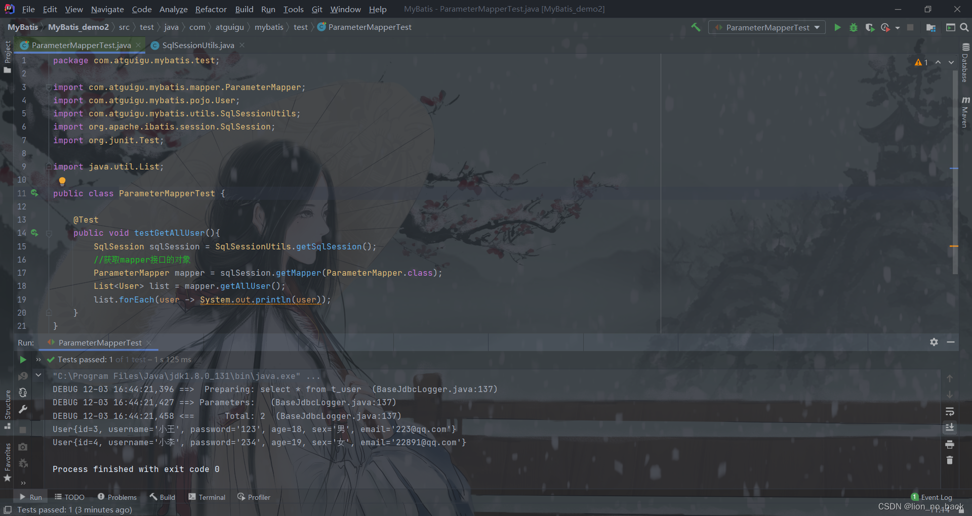972x516 pixels.
Task: Close the ParameterMapperTest run tab
Action: pos(149,343)
